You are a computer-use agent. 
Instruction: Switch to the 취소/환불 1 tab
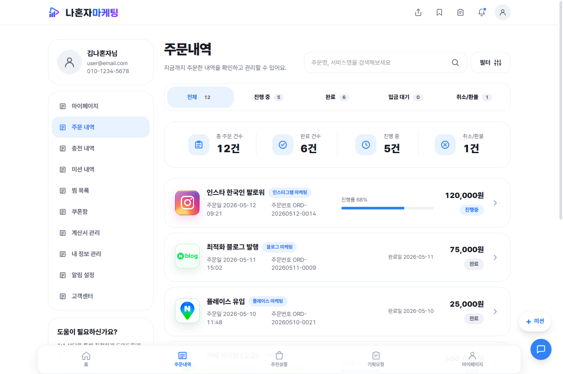coord(474,97)
